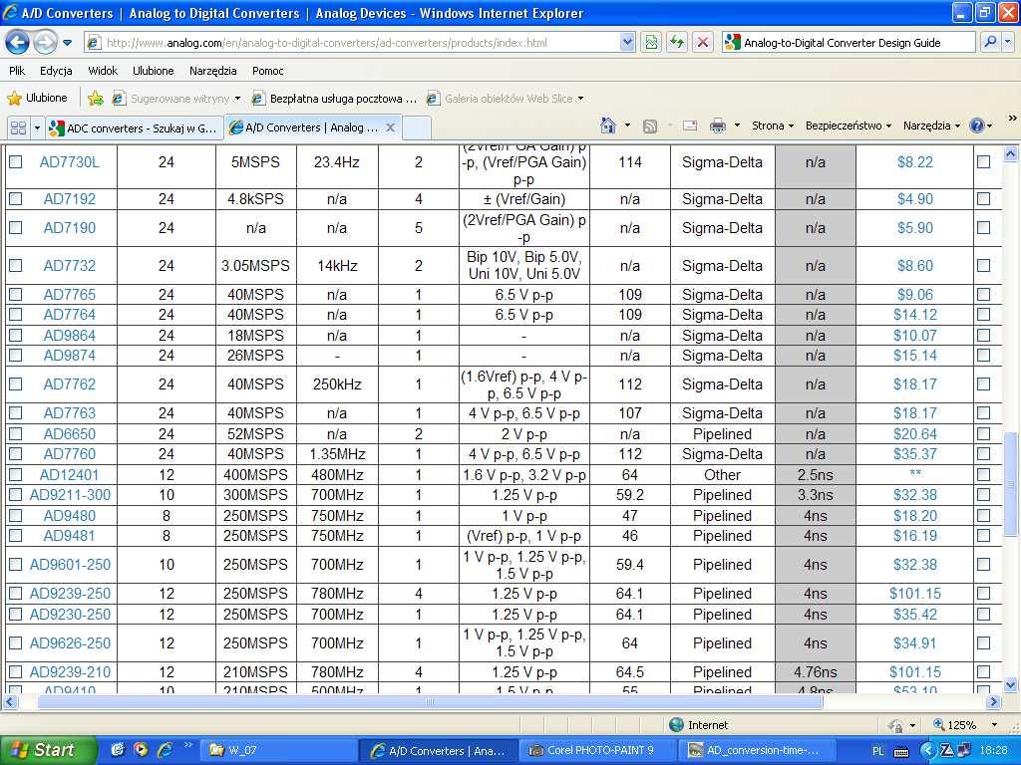Click the horizontal scrollbar thumb
1021x765 pixels.
pyautogui.click(x=430, y=702)
